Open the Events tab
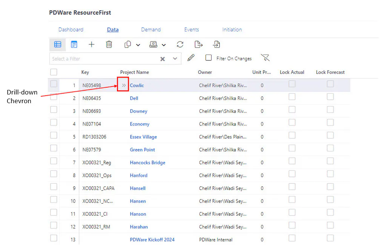Screen dimensions: 390x252 tap(192, 29)
